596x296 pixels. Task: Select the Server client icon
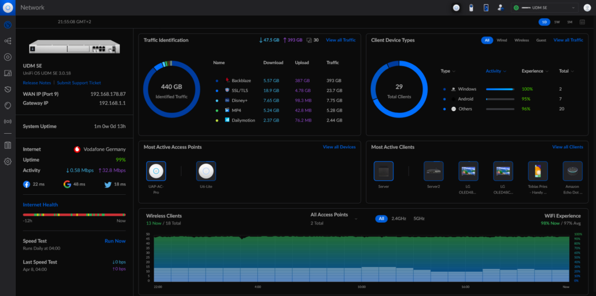[384, 171]
